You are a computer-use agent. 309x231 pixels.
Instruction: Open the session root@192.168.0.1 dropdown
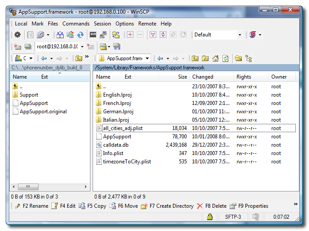point(83,47)
